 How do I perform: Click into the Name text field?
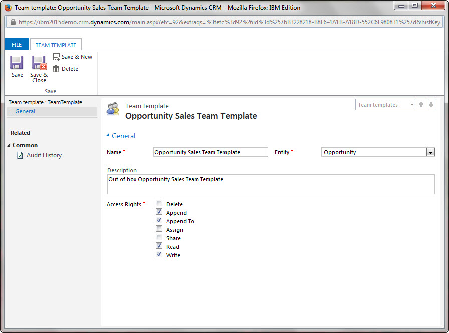(x=210, y=152)
